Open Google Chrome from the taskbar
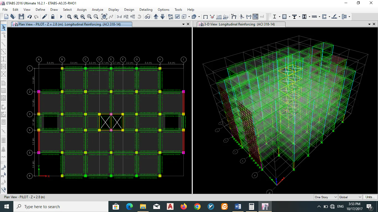 197,206
